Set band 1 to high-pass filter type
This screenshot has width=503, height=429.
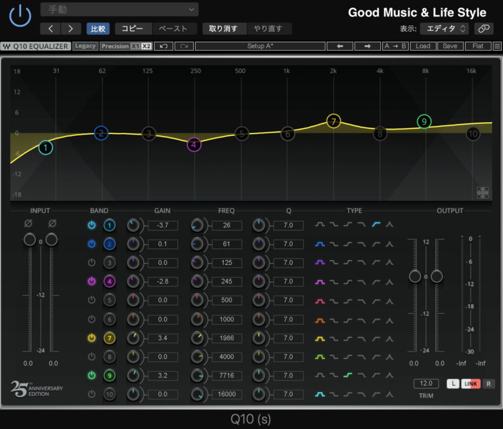(376, 224)
